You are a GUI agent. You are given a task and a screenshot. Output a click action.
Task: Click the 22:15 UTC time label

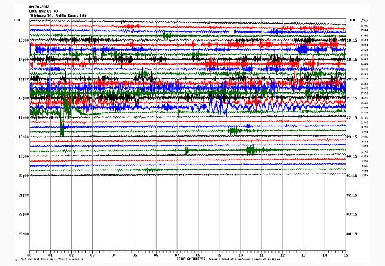tap(352, 117)
